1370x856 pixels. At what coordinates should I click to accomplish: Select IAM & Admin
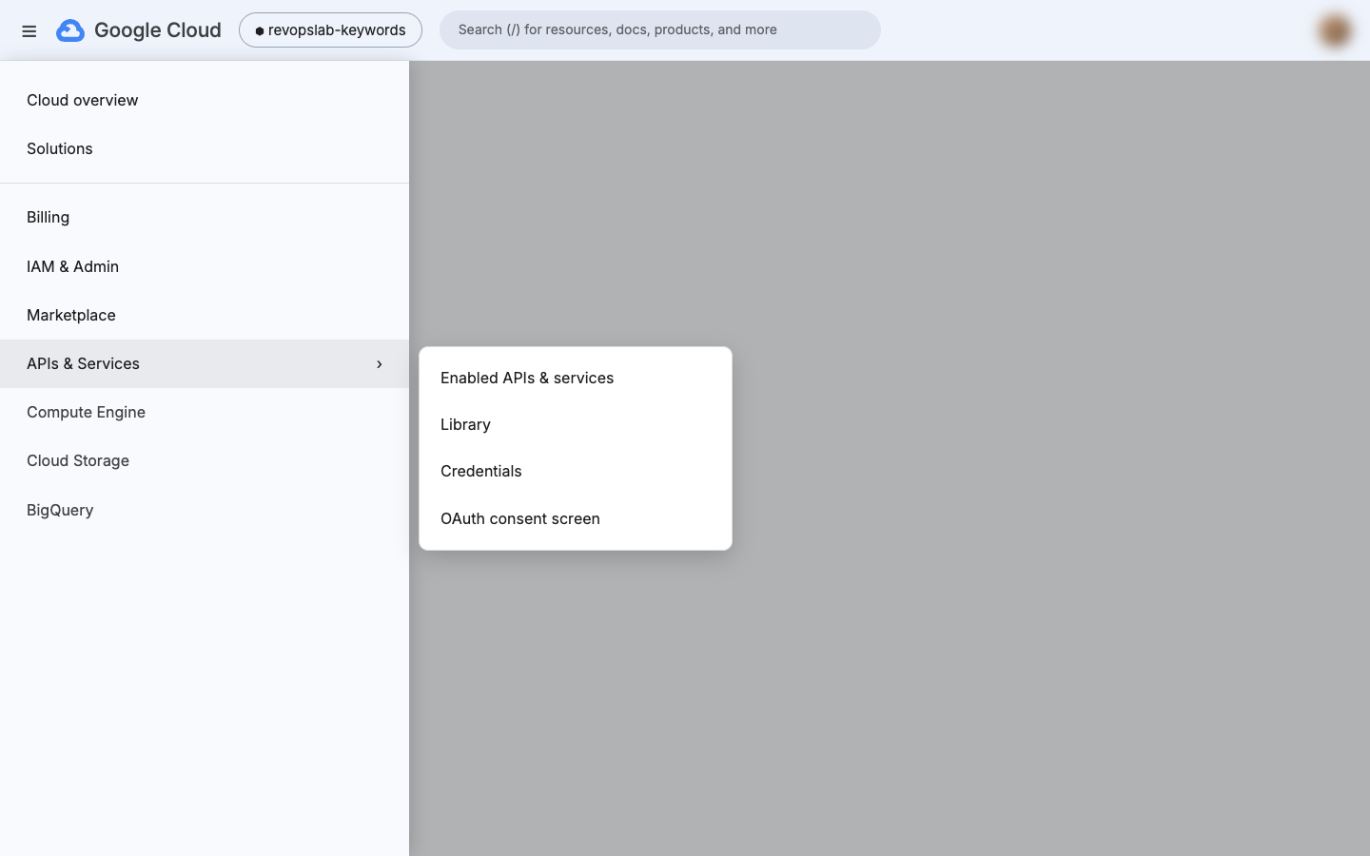(x=205, y=266)
